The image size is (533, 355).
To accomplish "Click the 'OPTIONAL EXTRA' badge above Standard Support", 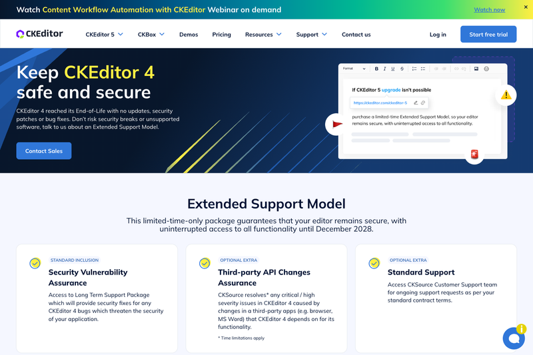I will click(408, 260).
